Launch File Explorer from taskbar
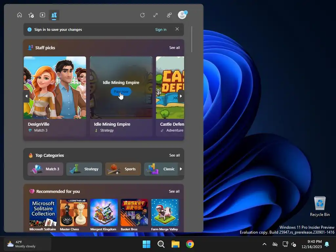 point(176,244)
